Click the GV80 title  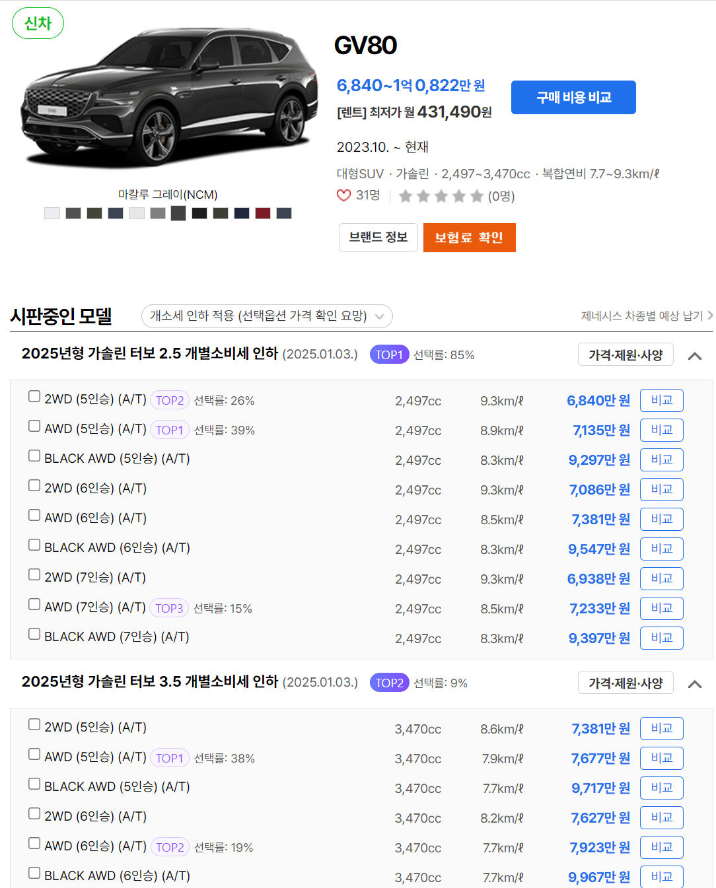(365, 46)
